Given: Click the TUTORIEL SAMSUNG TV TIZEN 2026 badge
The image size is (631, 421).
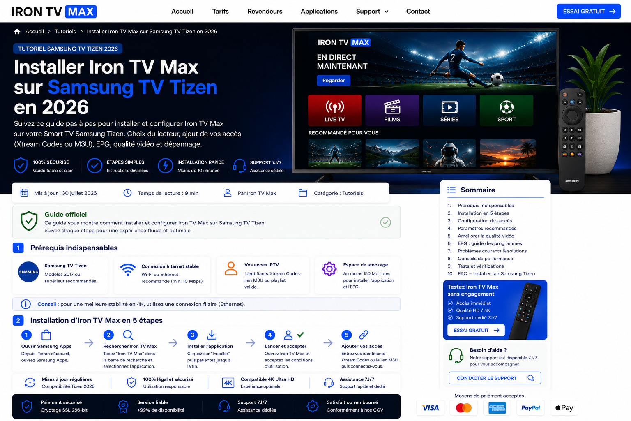Looking at the screenshot, I should click(x=68, y=49).
